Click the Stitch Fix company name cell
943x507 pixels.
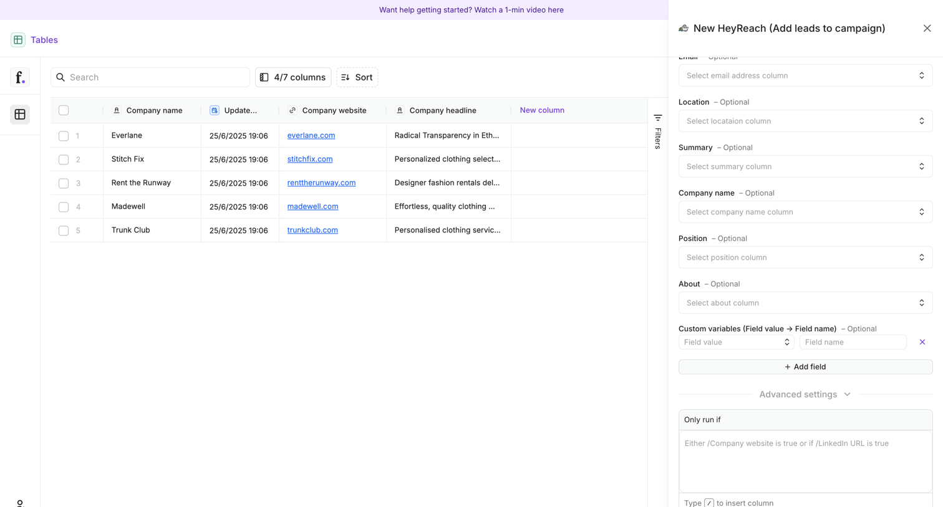click(x=152, y=159)
